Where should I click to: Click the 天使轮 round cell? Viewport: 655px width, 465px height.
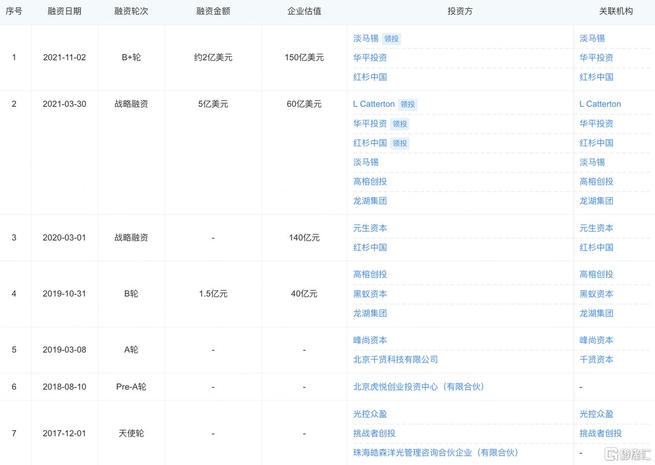pyautogui.click(x=131, y=434)
